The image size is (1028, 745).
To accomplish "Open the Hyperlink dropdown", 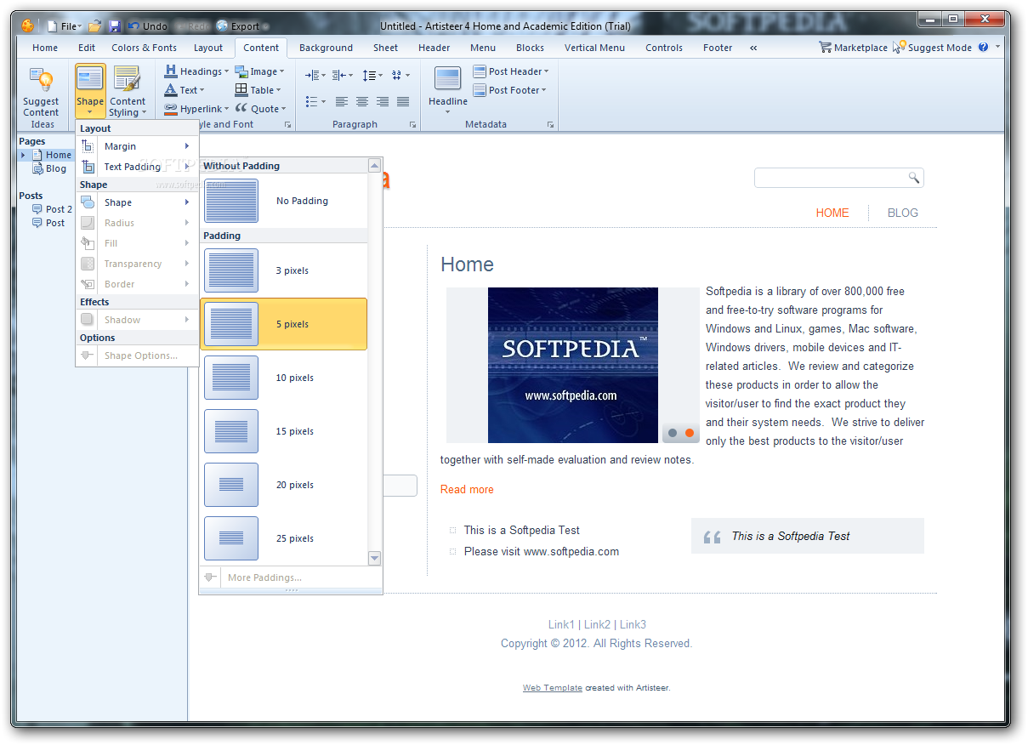I will (x=196, y=109).
